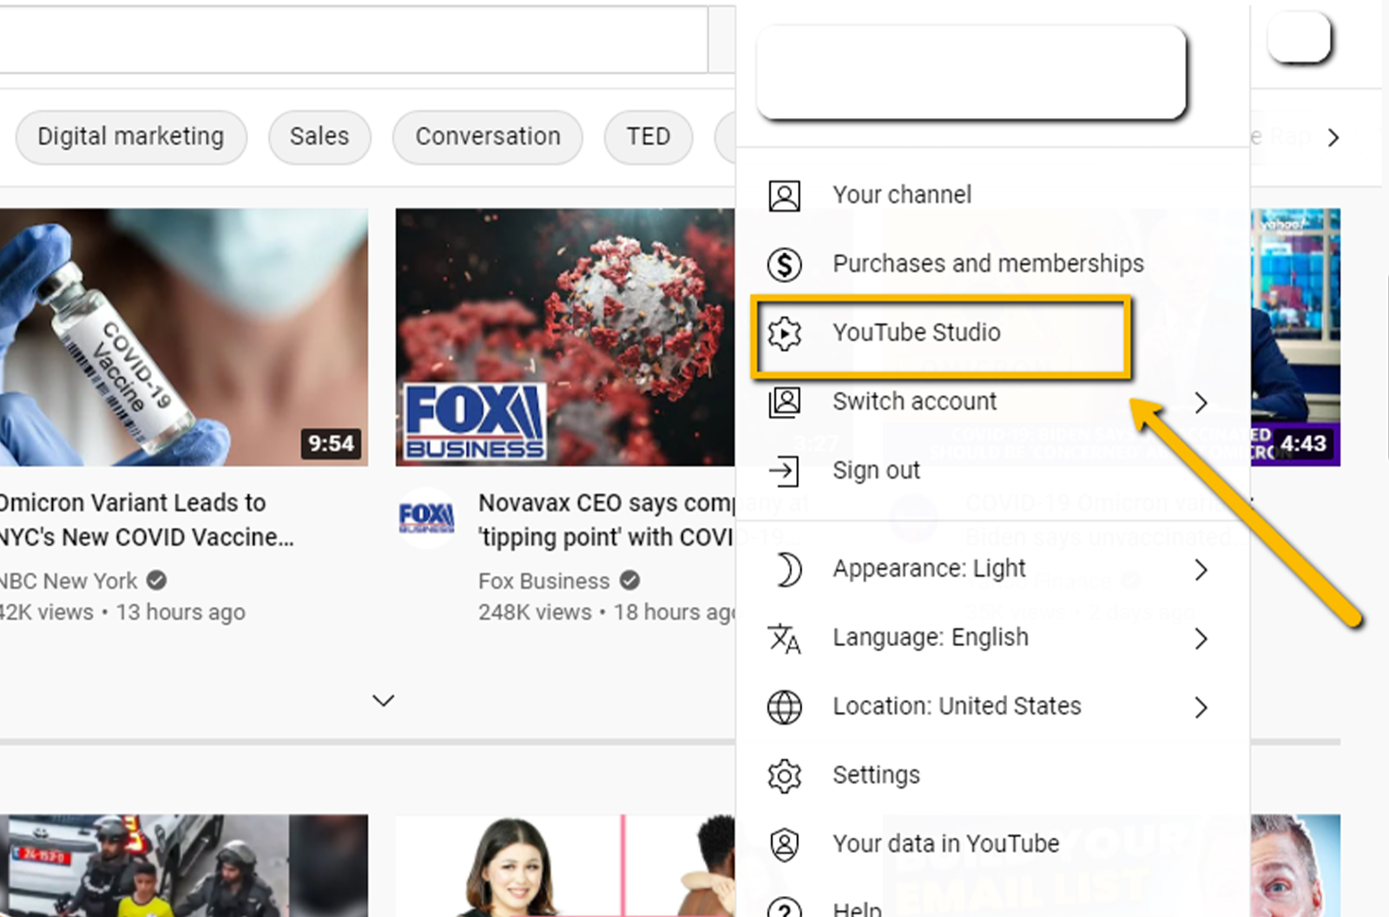Filter by Digital marketing chip

(131, 136)
